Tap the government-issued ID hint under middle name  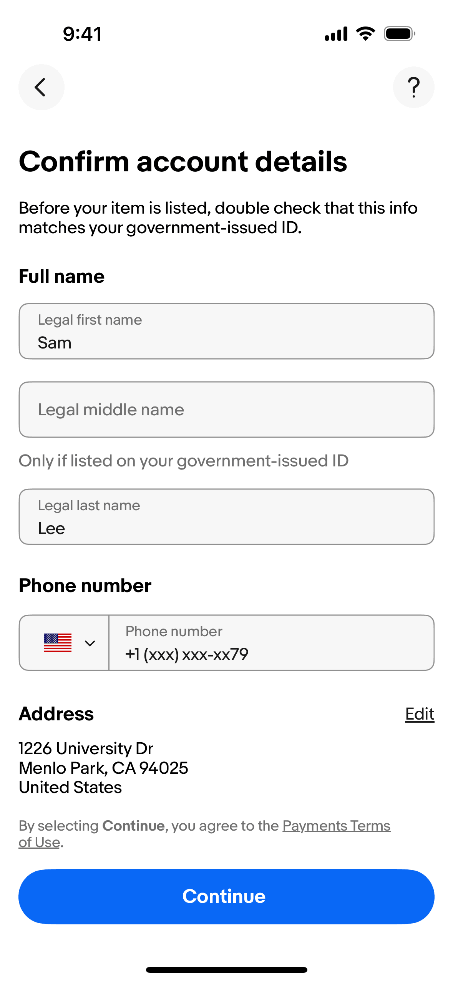click(x=184, y=461)
